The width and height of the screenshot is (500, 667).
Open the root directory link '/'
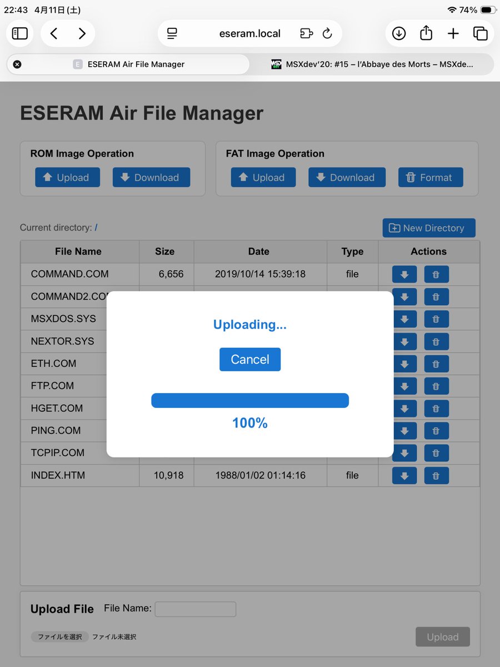(x=96, y=227)
